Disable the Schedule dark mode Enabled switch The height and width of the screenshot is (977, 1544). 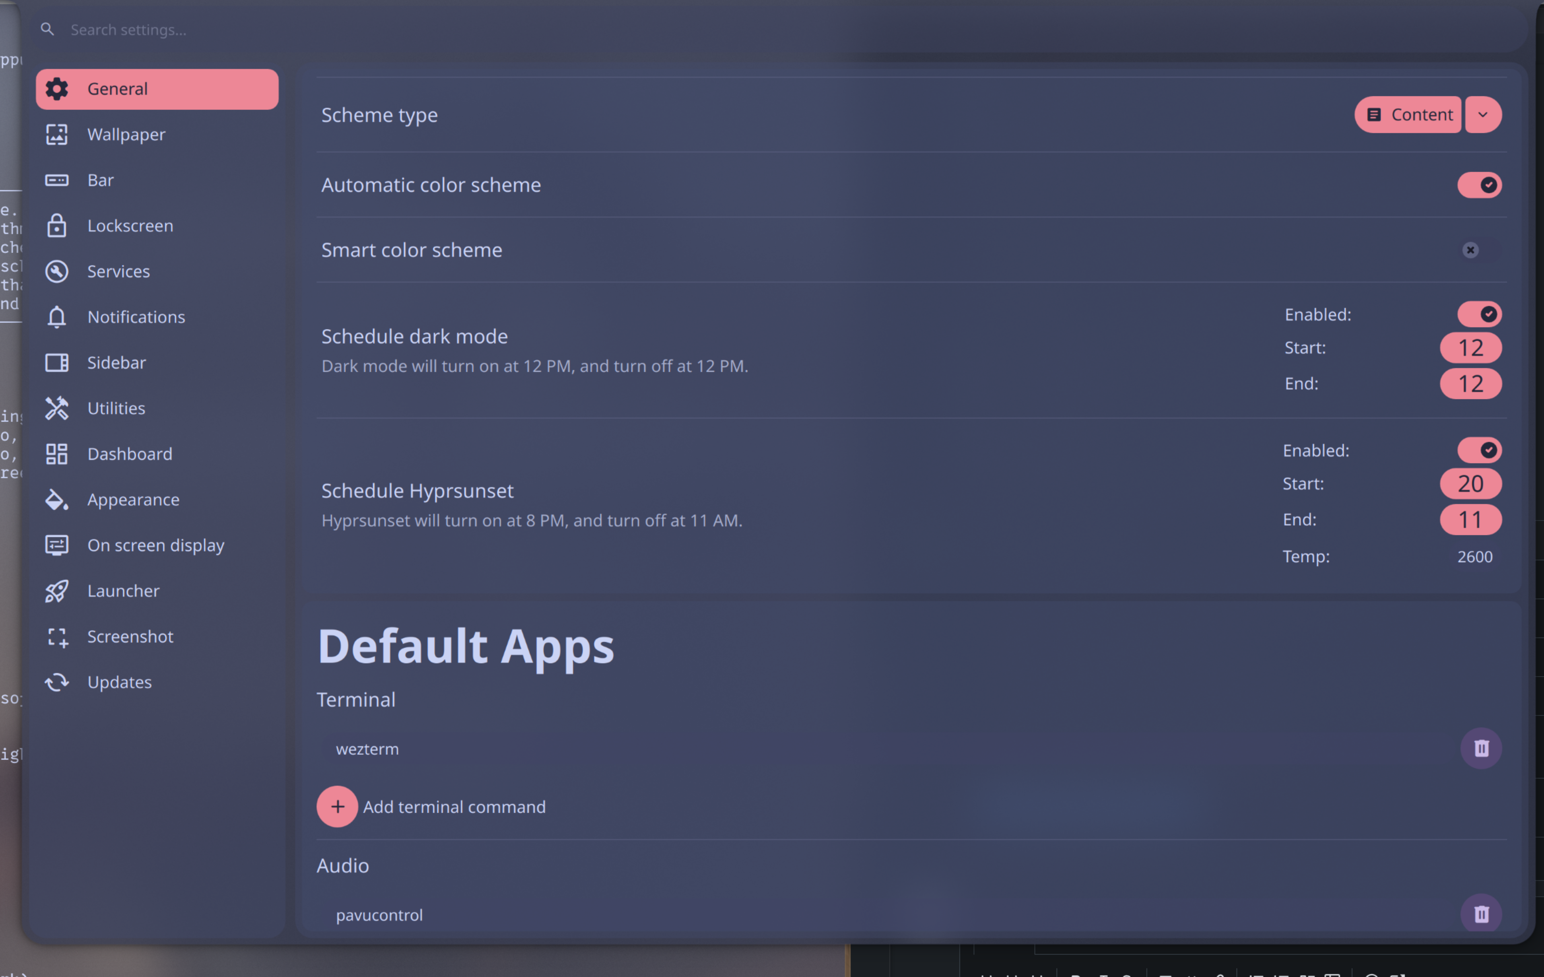[x=1479, y=314]
